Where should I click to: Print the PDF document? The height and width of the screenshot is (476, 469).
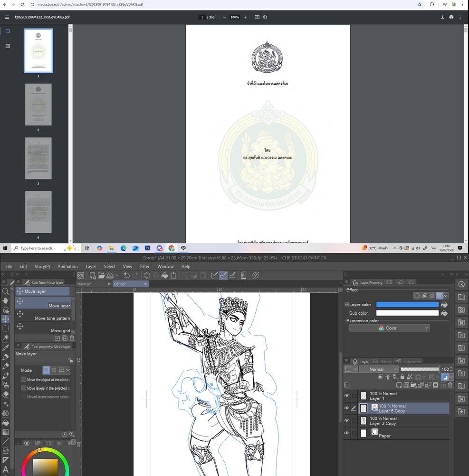click(x=451, y=17)
